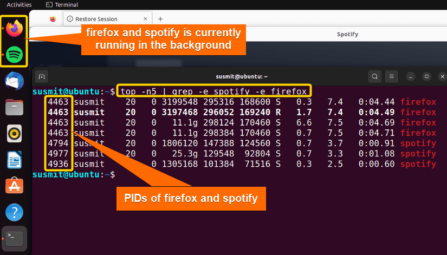Viewport: 447px width, 255px height.
Task: Click the Spotify window title bar
Action: coord(347,34)
